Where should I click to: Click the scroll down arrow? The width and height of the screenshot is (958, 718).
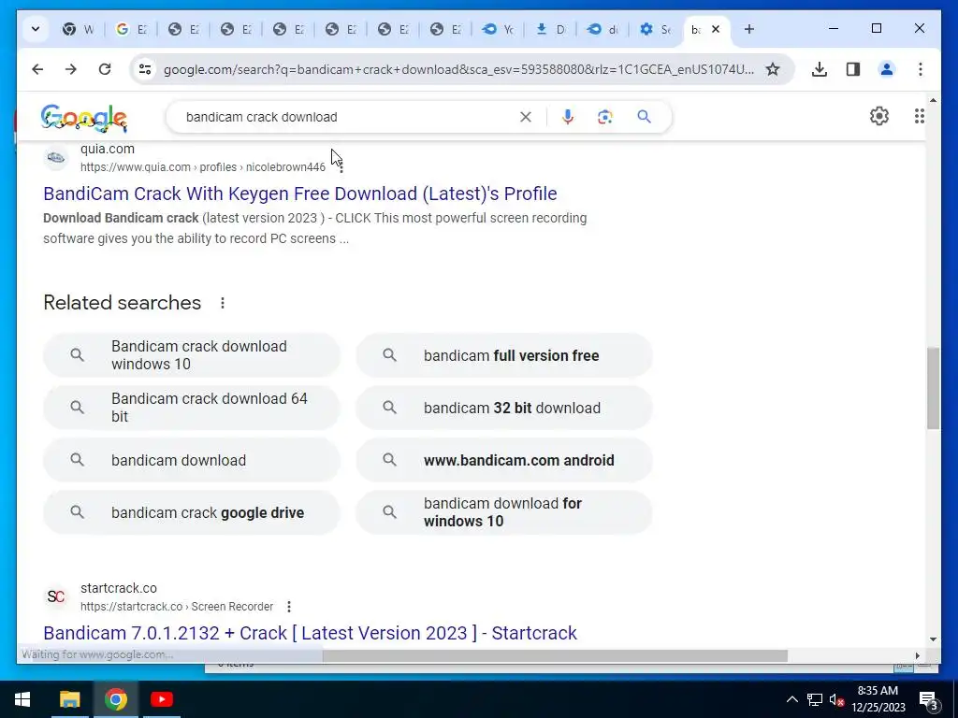coord(933,639)
